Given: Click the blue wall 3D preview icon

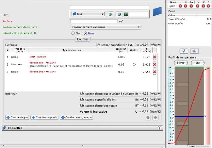Looking at the screenshot, I should [x=157, y=11].
